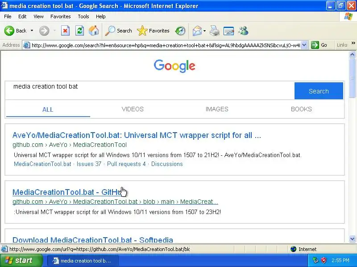
Task: Click the Edit page toolbar icon
Action: (228, 31)
